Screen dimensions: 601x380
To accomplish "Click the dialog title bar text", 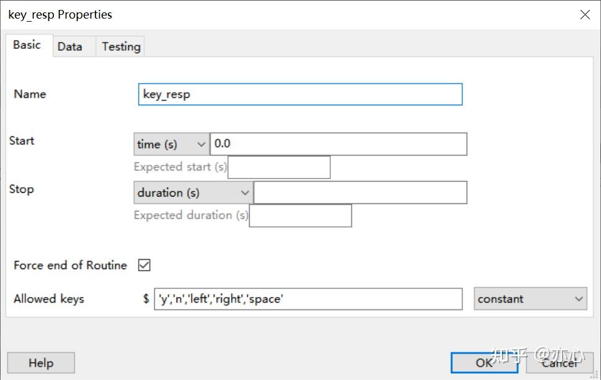I will pyautogui.click(x=60, y=15).
